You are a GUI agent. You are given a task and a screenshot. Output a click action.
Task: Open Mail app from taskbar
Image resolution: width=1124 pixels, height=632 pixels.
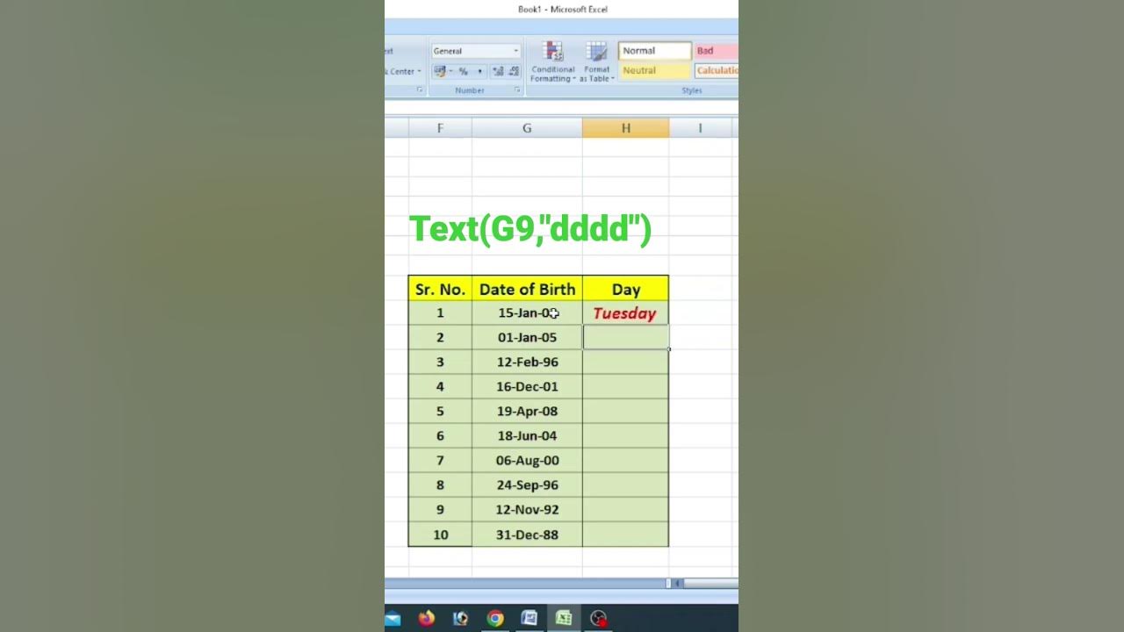(393, 618)
